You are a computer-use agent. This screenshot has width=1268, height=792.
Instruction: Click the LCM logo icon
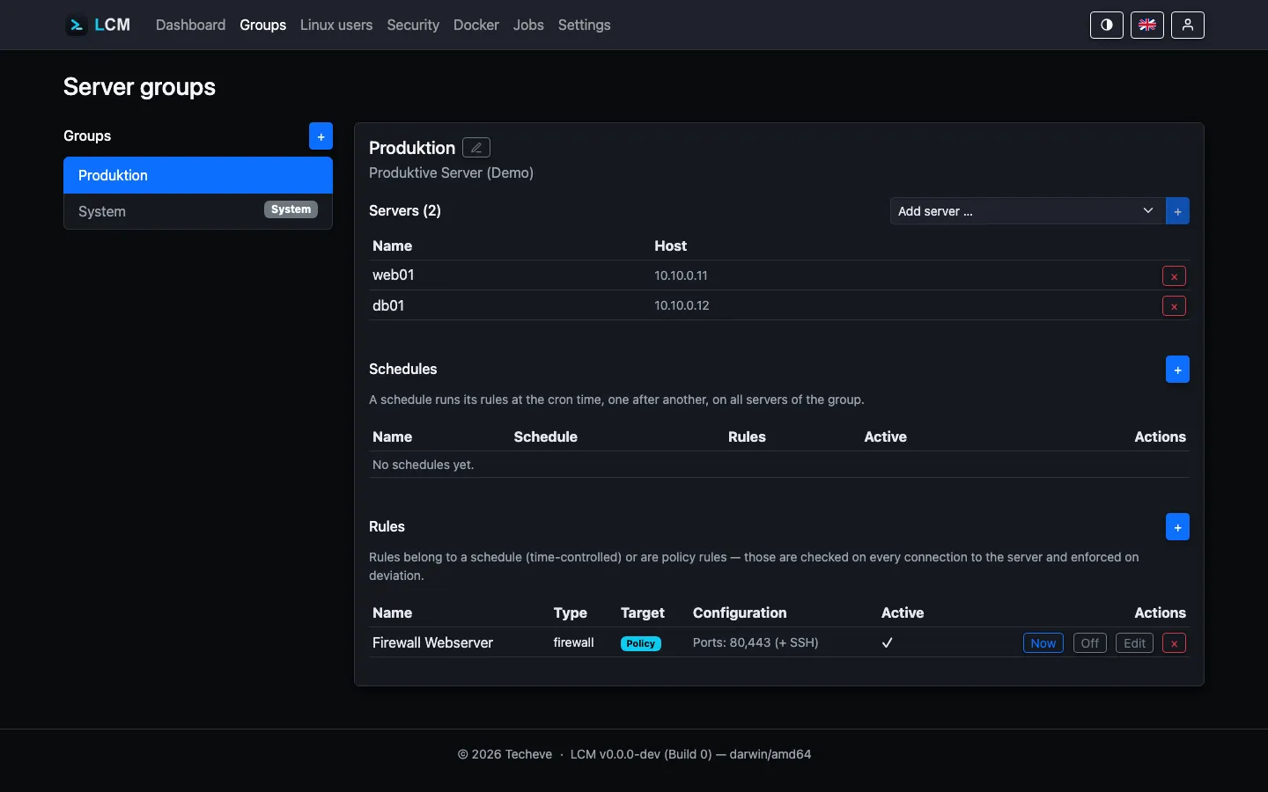point(77,26)
